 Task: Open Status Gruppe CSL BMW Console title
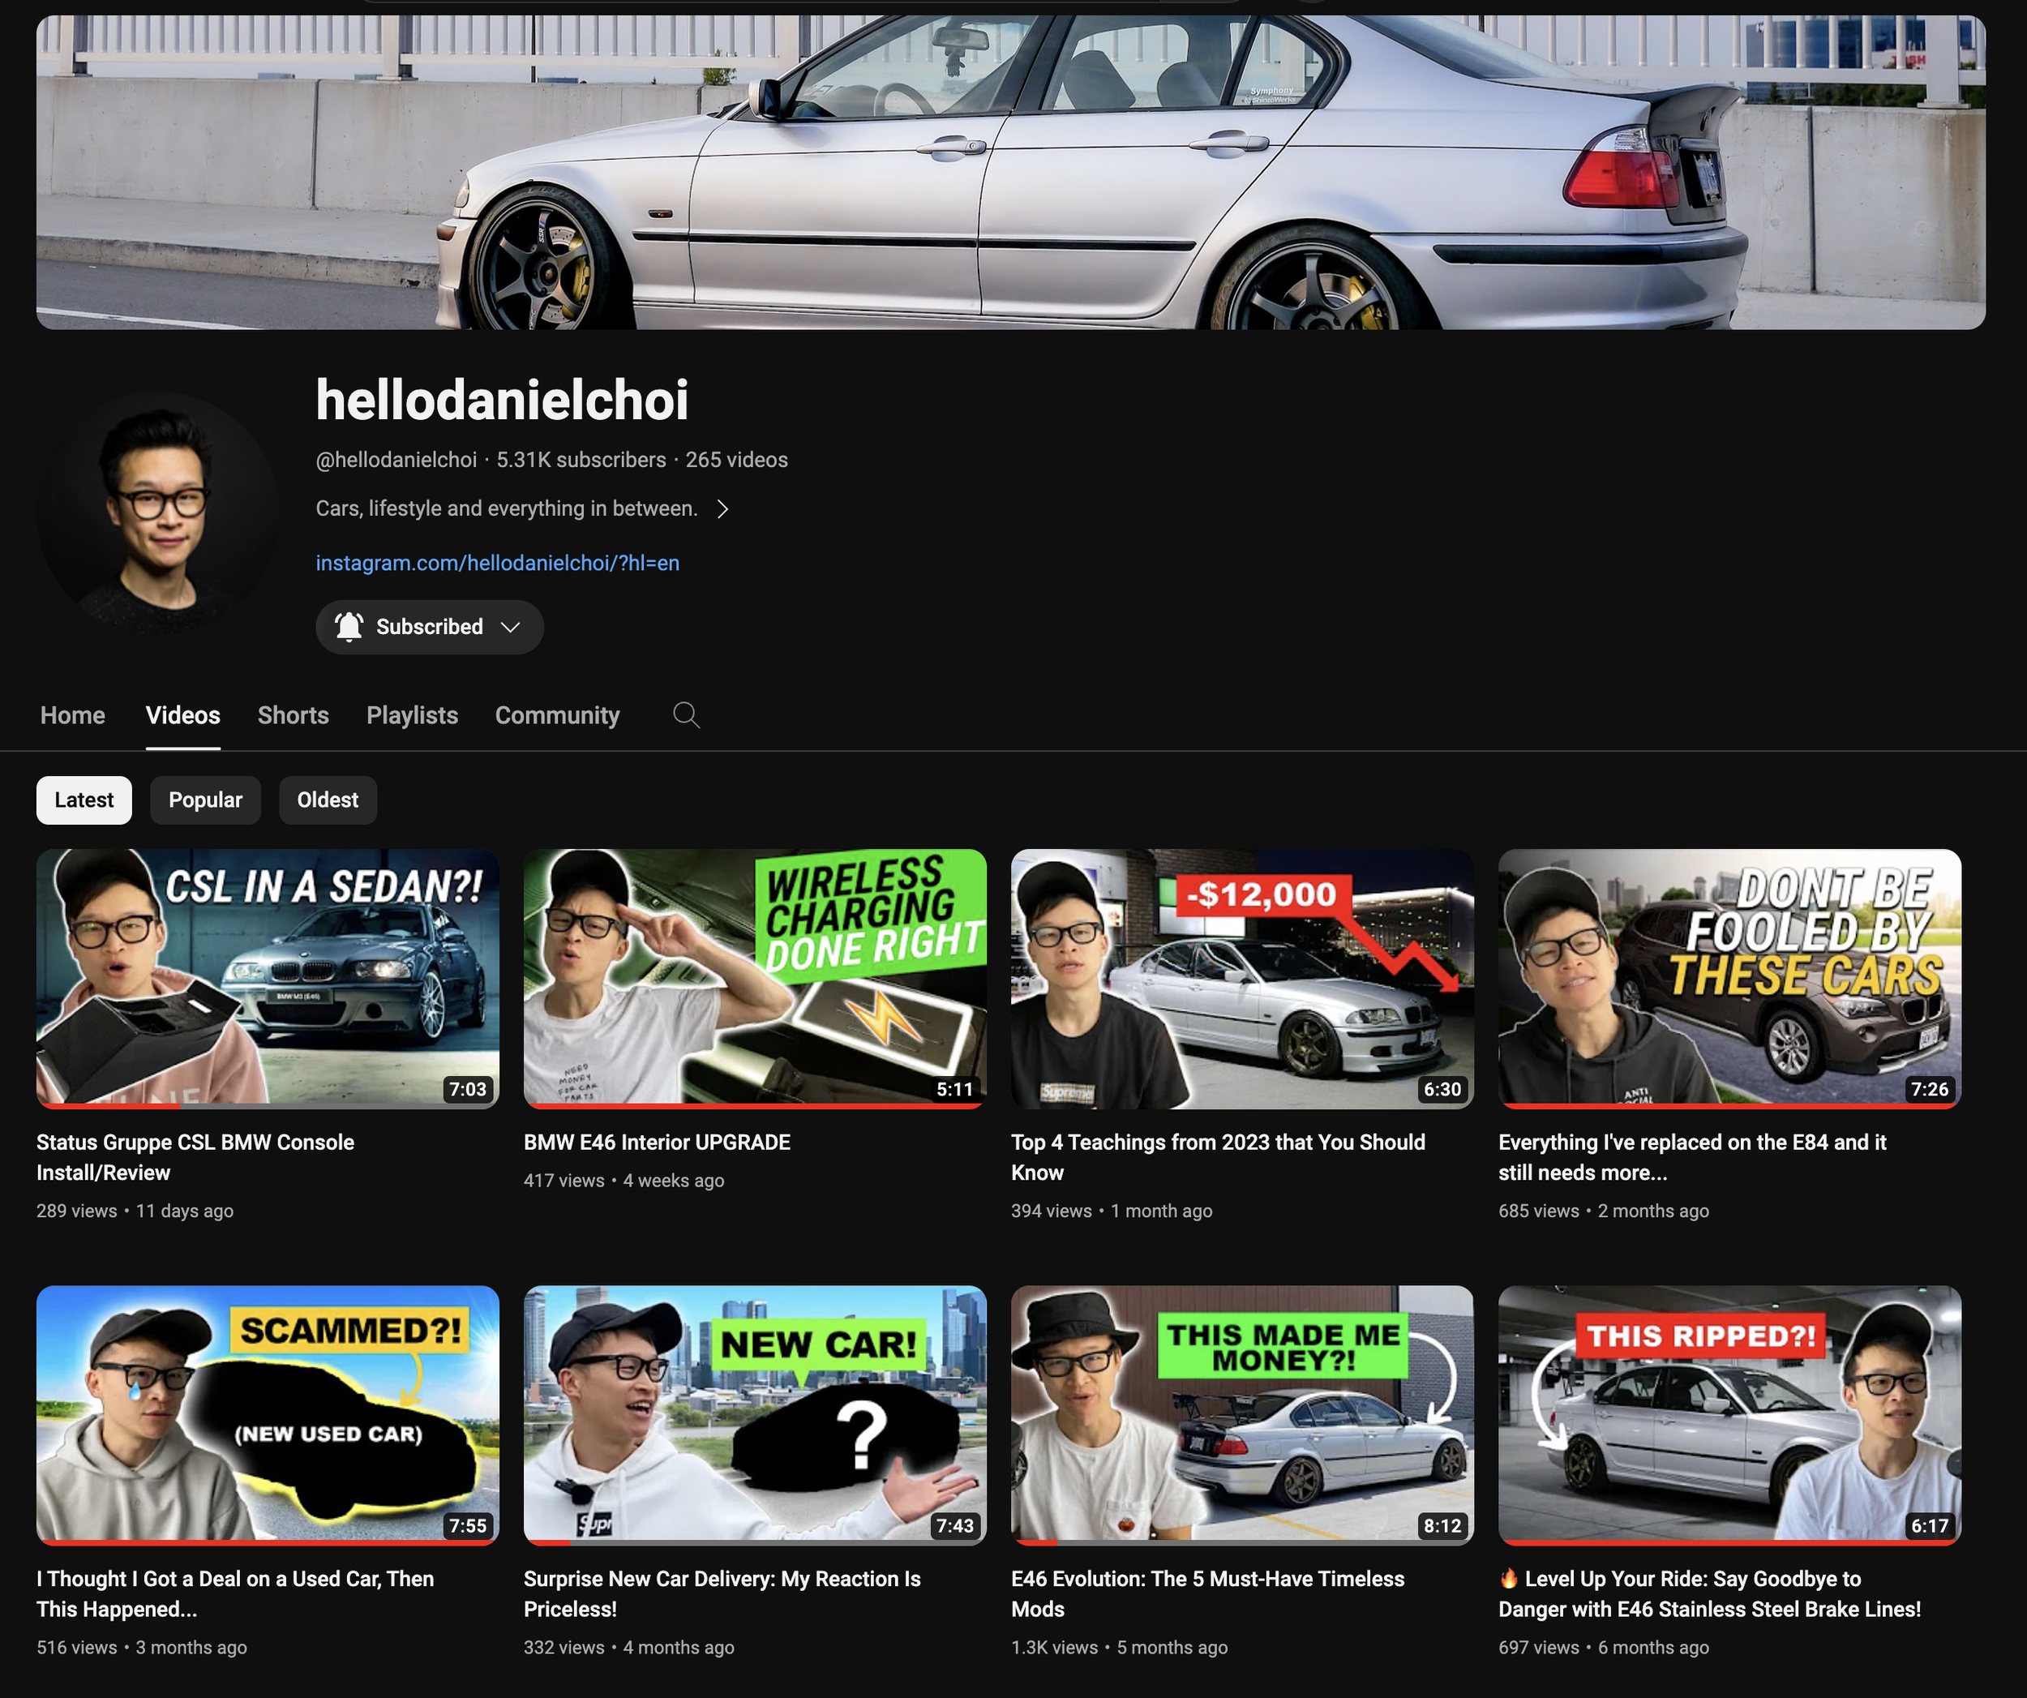[x=195, y=1157]
